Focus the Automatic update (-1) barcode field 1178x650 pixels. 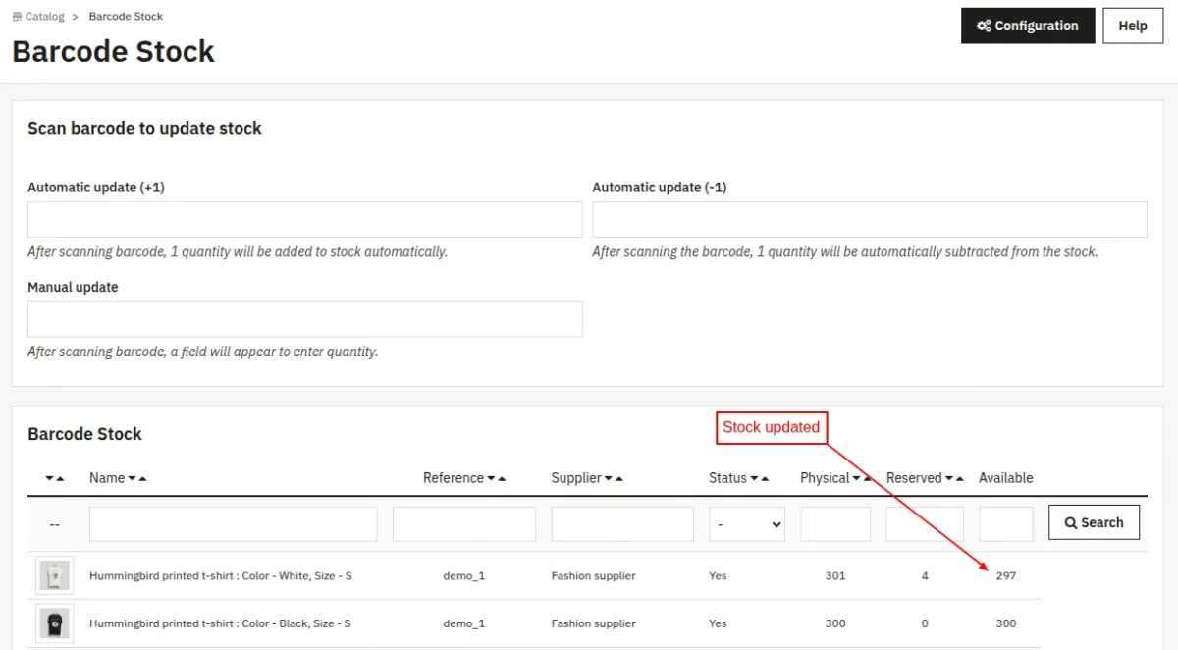click(x=870, y=220)
